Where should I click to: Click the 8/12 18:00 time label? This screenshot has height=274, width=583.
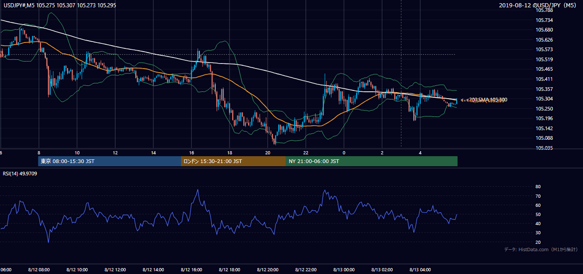229,269
